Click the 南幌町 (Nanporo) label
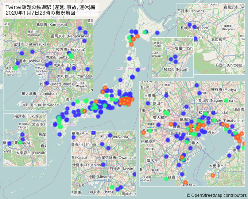Screen dimensions: 248x199 tap(228, 27)
